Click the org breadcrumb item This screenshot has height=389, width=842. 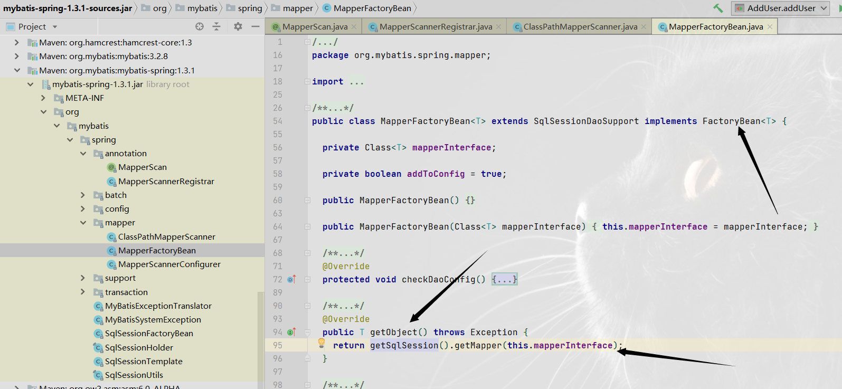coord(154,8)
